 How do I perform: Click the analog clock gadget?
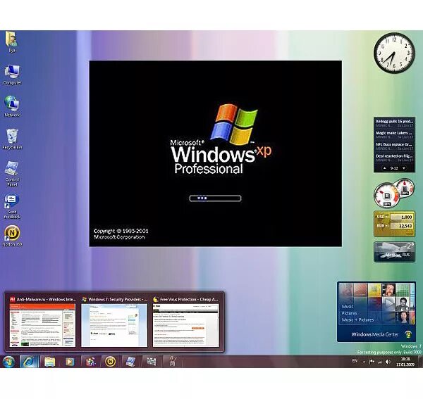click(394, 53)
